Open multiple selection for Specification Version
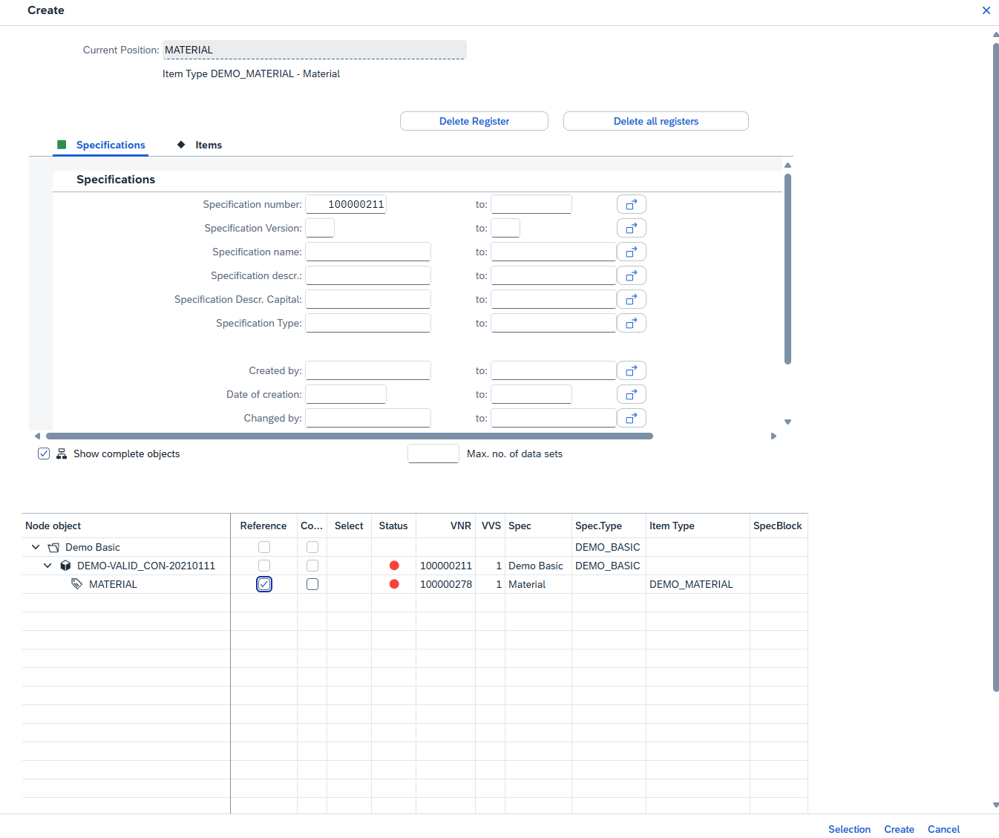This screenshot has width=999, height=838. pyautogui.click(x=631, y=228)
